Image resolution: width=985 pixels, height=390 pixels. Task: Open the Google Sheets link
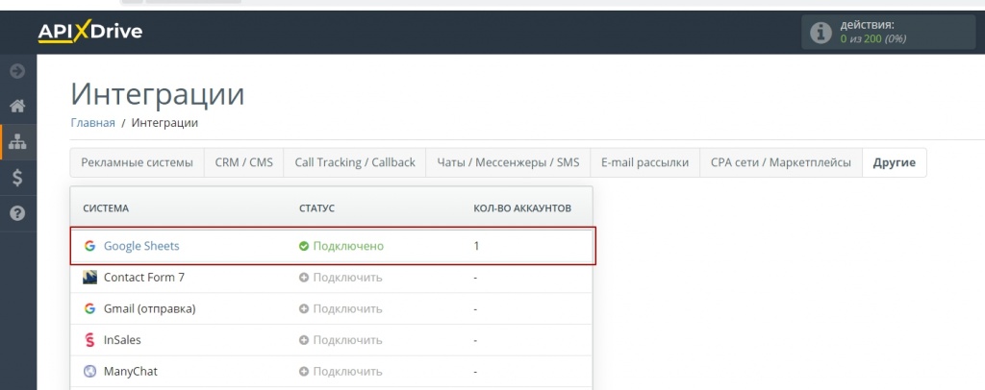(141, 246)
